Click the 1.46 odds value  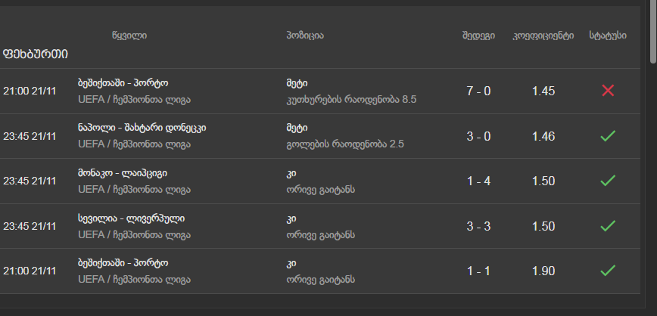pyautogui.click(x=543, y=136)
